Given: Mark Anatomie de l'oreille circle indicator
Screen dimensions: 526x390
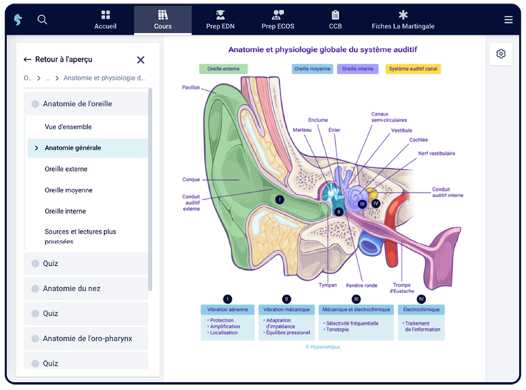Looking at the screenshot, I should [35, 104].
